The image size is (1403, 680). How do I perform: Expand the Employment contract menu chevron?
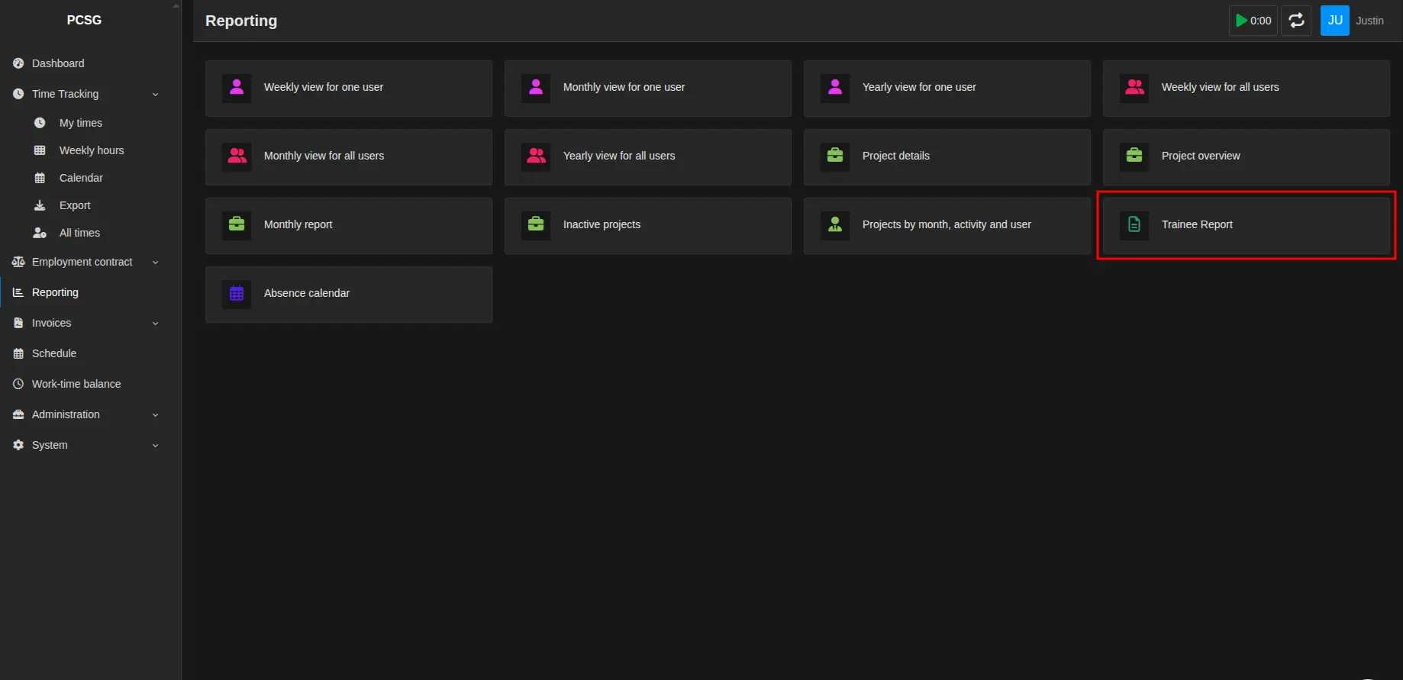pos(155,263)
